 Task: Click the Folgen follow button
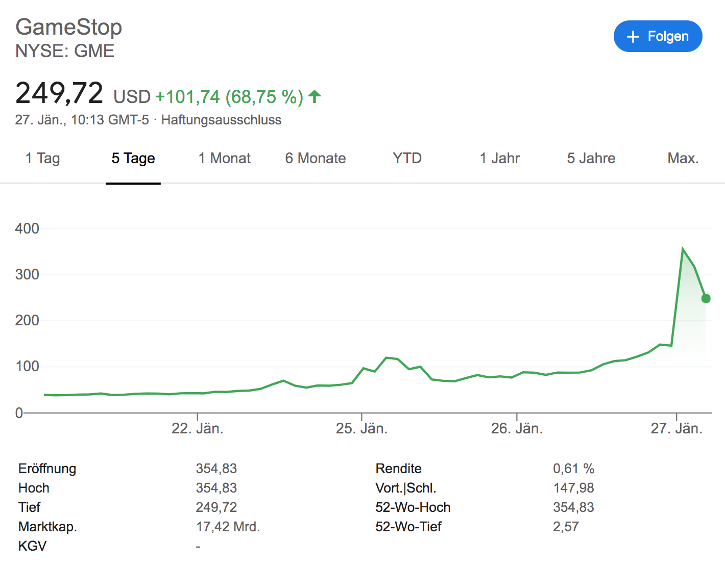tap(658, 36)
